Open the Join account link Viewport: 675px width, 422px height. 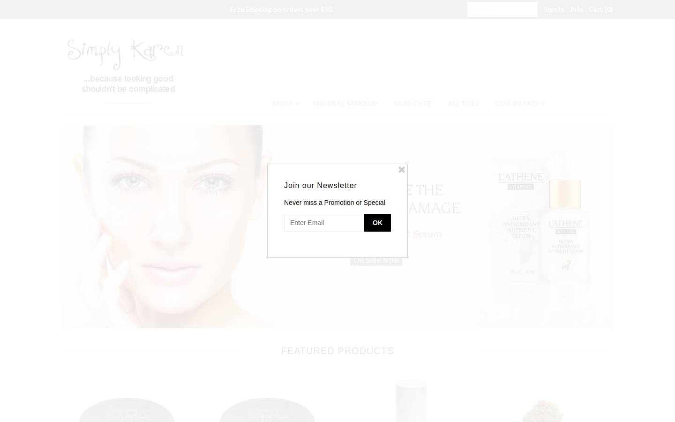click(x=576, y=9)
